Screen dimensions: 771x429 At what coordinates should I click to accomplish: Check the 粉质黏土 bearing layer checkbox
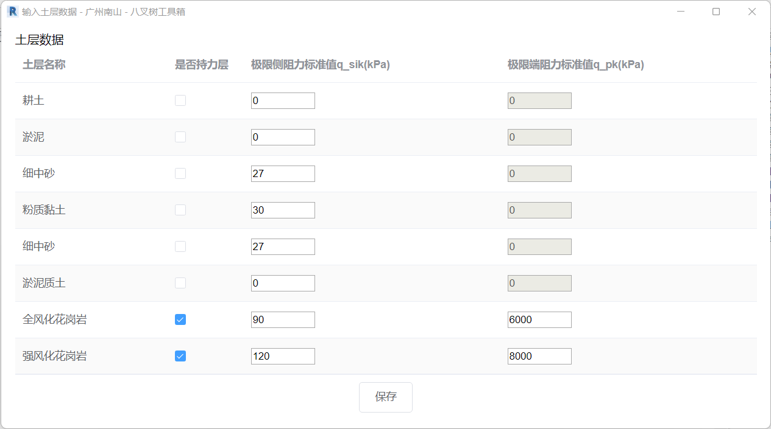[x=180, y=210]
